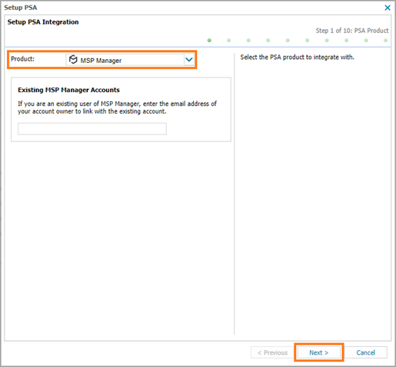Click the "Select the PSA product to integrate with." text
Viewport: 396px width, 367px height.
click(x=297, y=57)
